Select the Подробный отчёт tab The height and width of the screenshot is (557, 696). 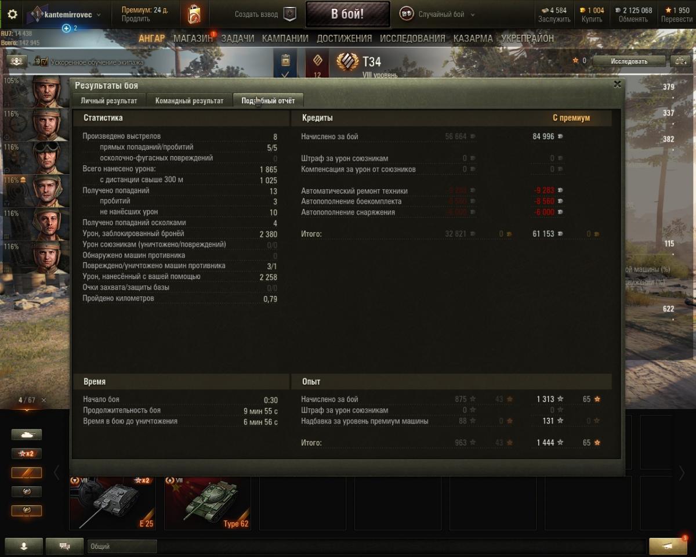(x=268, y=100)
